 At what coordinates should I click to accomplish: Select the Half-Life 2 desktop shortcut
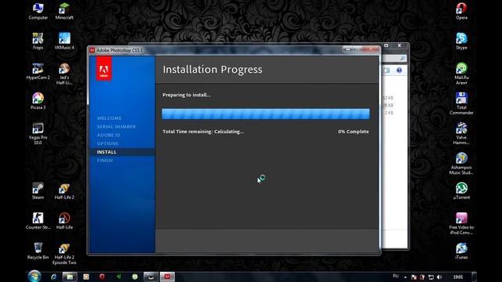click(x=64, y=191)
